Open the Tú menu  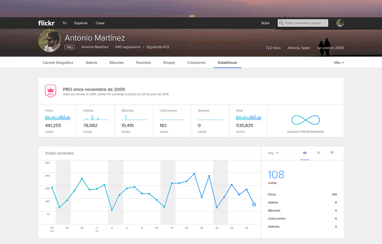[64, 23]
